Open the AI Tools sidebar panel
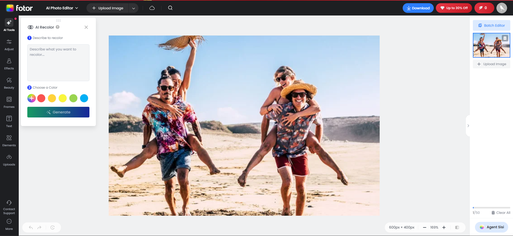 [9, 25]
